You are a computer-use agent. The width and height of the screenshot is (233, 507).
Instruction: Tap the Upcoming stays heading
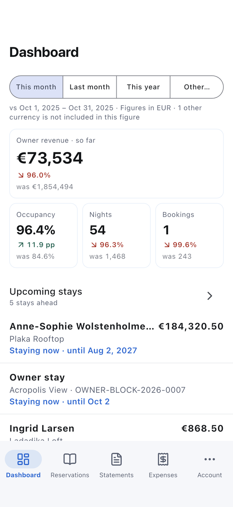point(46,292)
